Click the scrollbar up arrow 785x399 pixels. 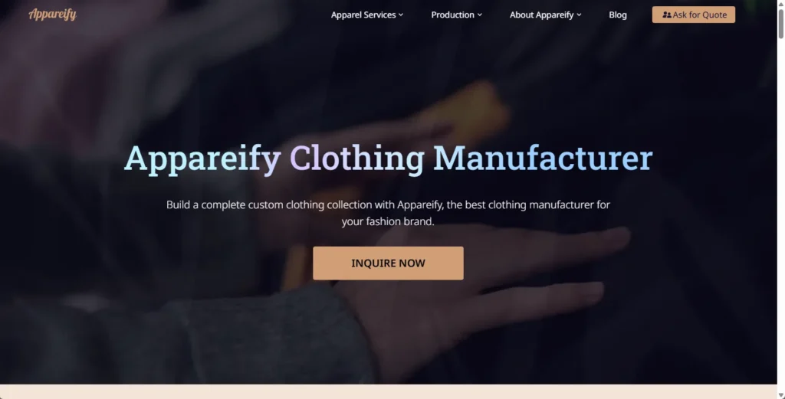pos(780,4)
